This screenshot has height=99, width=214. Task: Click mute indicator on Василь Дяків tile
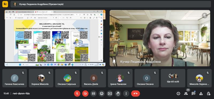102,73
